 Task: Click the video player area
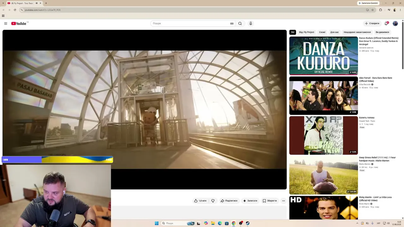145,110
